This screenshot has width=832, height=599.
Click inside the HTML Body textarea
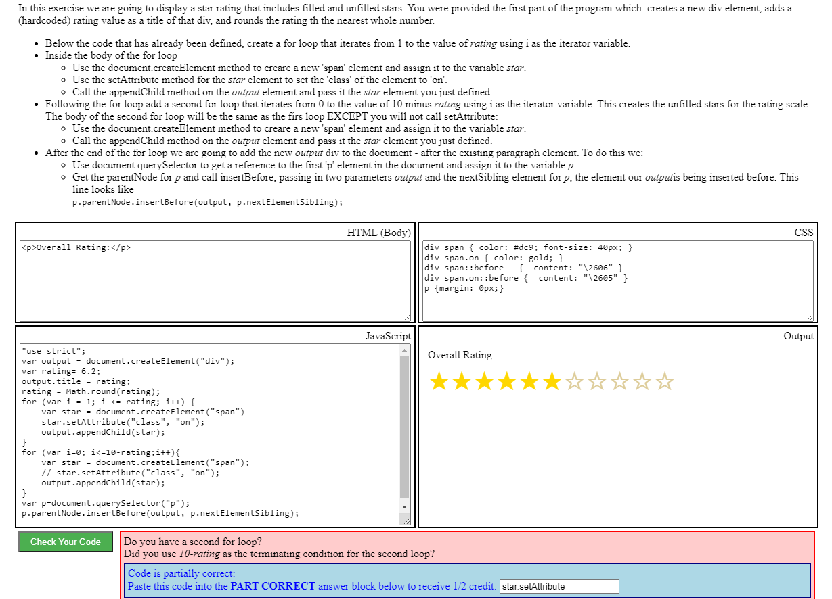tap(215, 280)
